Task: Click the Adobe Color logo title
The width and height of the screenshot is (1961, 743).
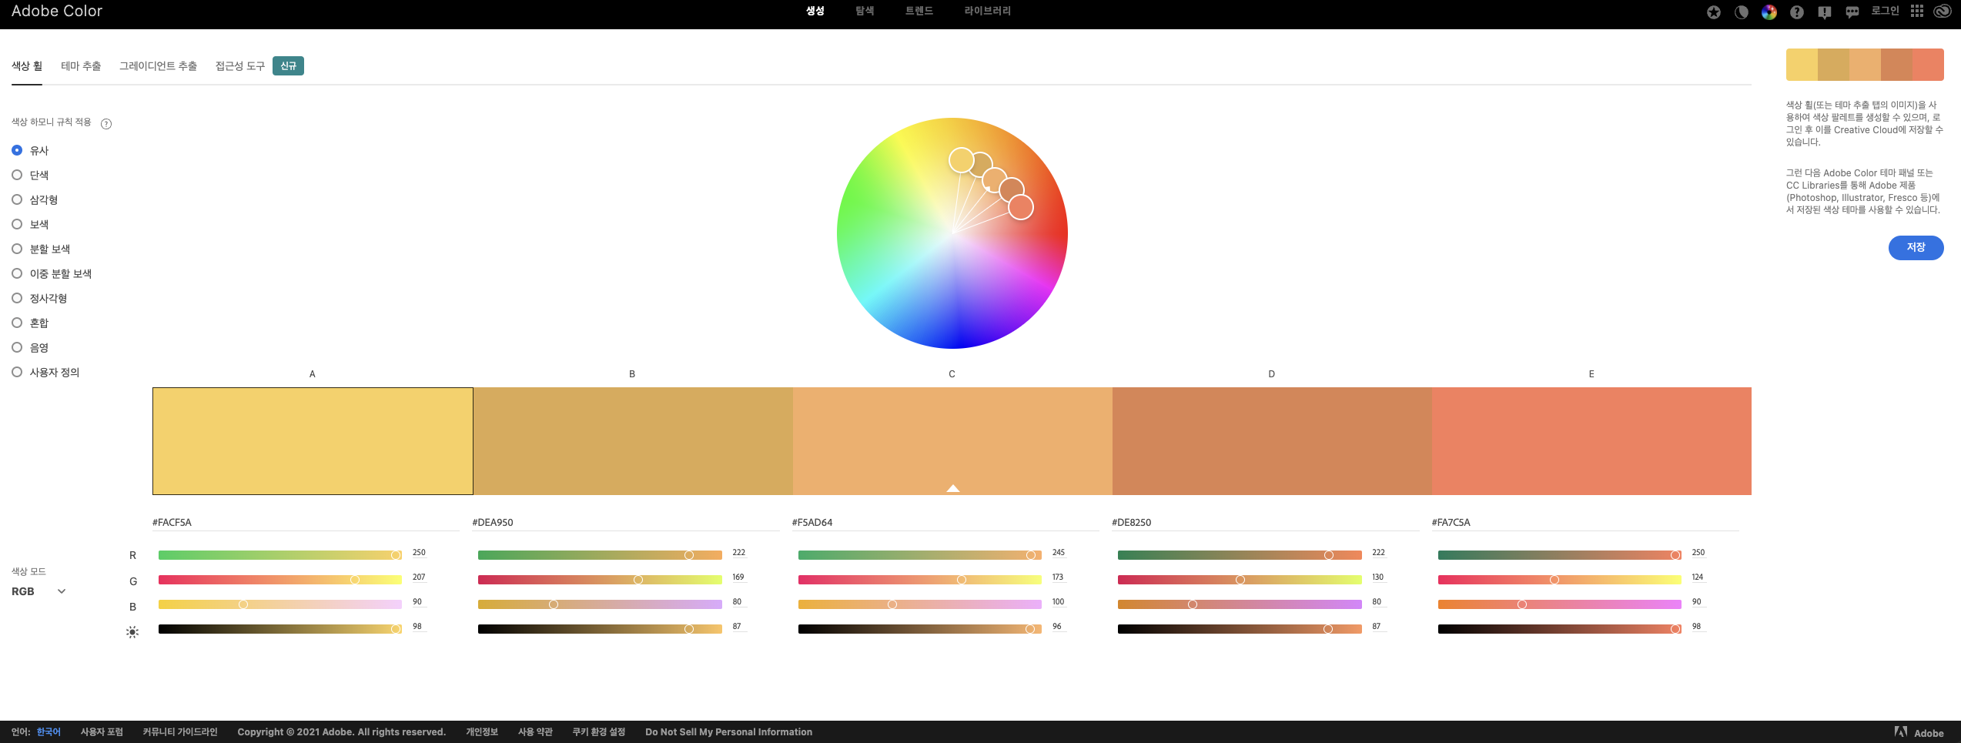Action: pyautogui.click(x=57, y=11)
